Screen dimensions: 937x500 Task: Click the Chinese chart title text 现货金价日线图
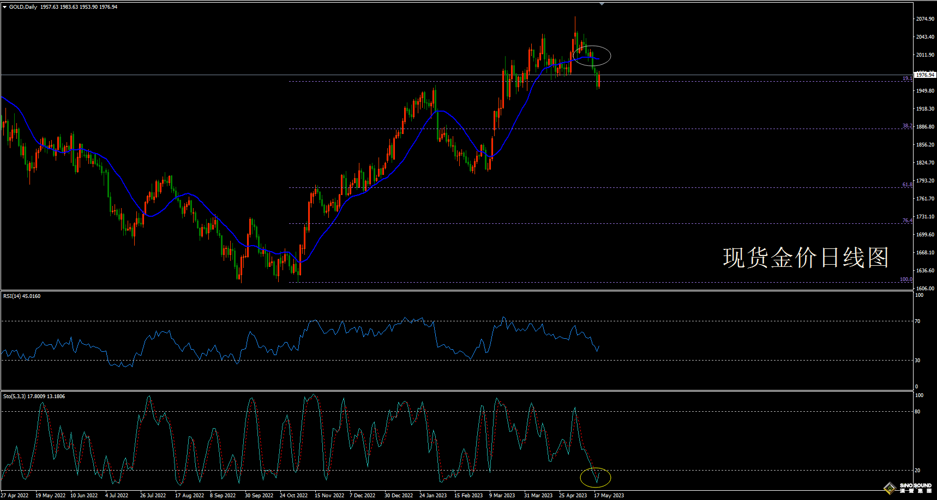pos(806,258)
